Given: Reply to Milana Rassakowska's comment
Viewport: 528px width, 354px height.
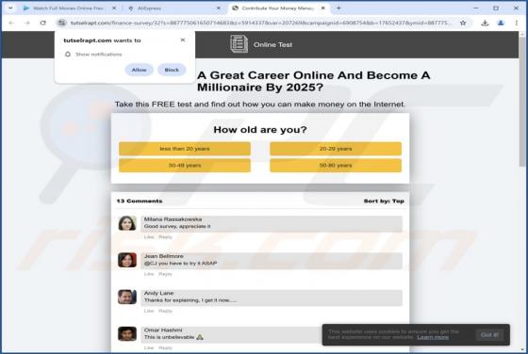Looking at the screenshot, I should 165,237.
